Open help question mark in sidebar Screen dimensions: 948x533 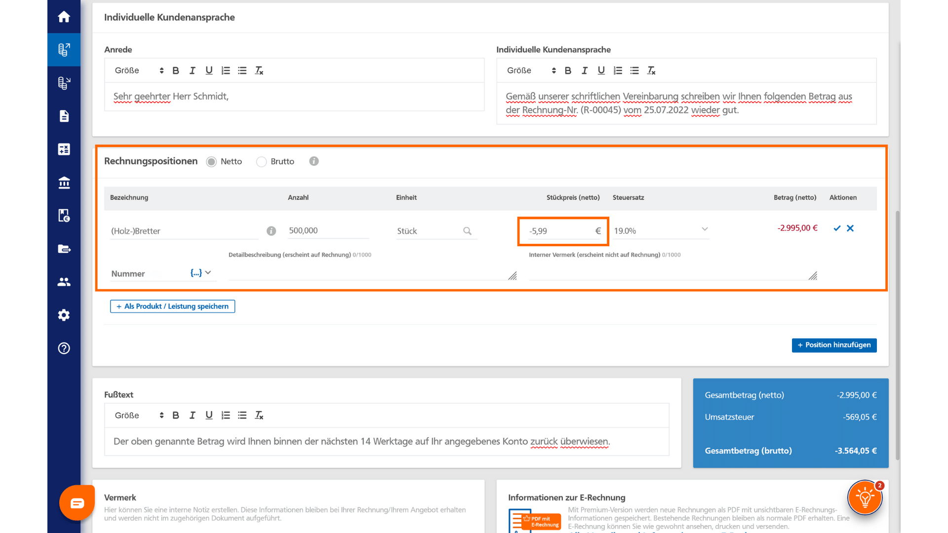point(64,348)
